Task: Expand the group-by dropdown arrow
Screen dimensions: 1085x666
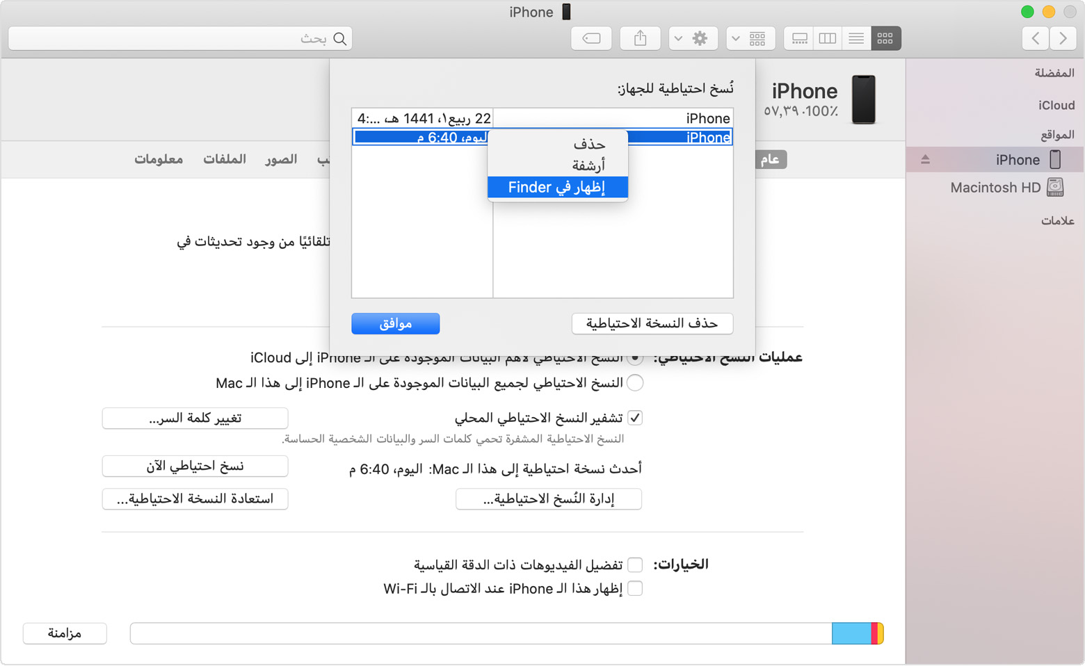Action: 736,39
